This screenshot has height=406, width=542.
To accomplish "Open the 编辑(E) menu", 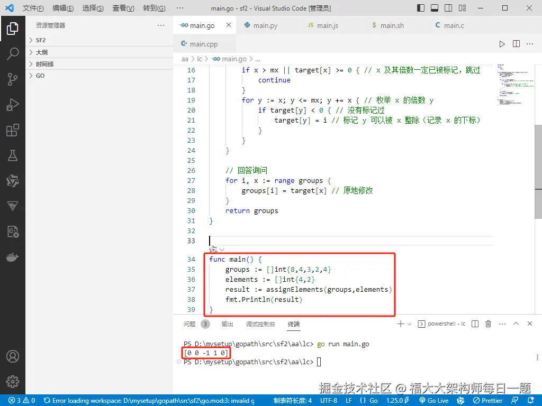I will pos(63,8).
